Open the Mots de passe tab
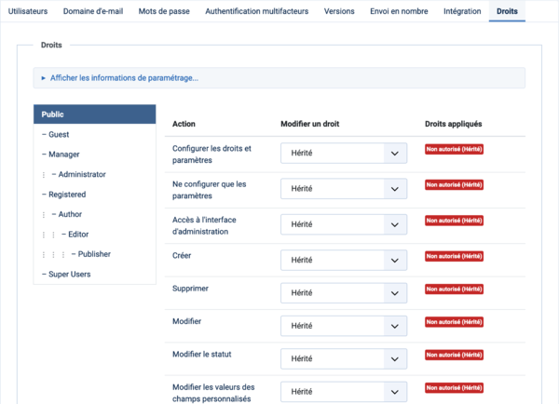 (164, 11)
